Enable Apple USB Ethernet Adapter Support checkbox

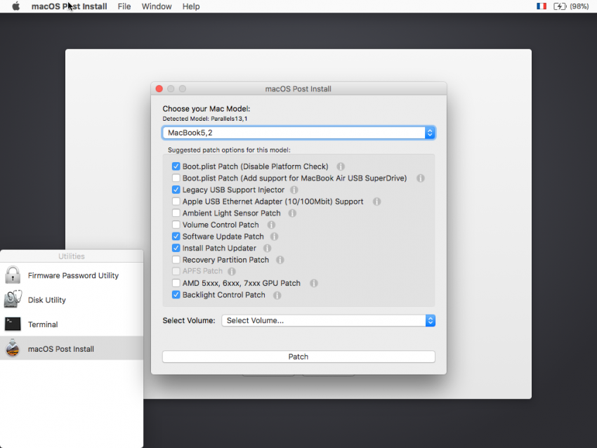pyautogui.click(x=176, y=202)
